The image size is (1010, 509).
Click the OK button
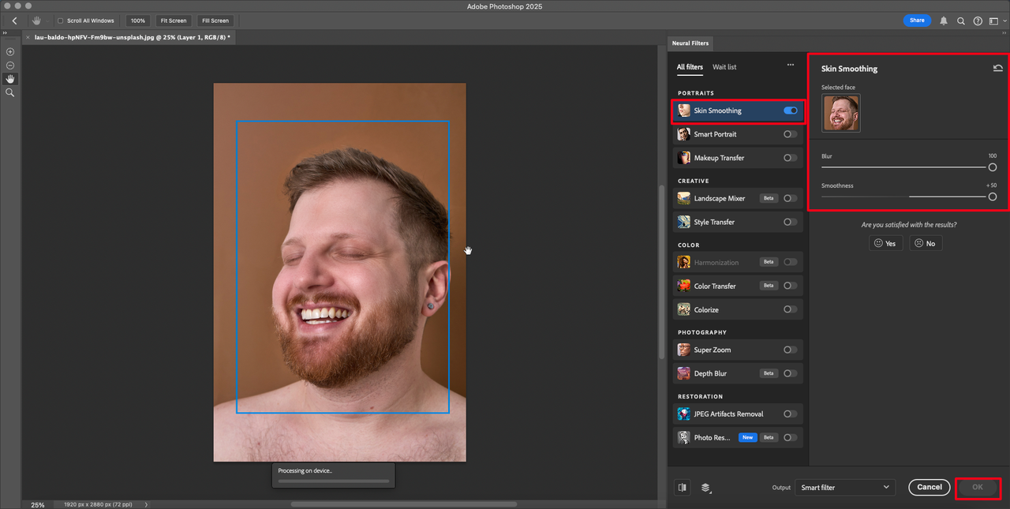pos(977,487)
